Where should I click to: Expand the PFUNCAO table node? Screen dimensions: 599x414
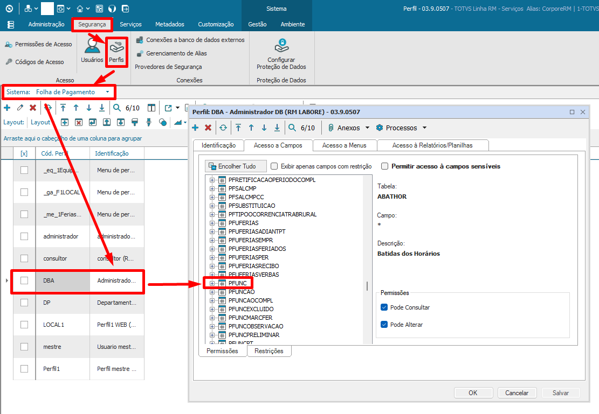point(212,292)
